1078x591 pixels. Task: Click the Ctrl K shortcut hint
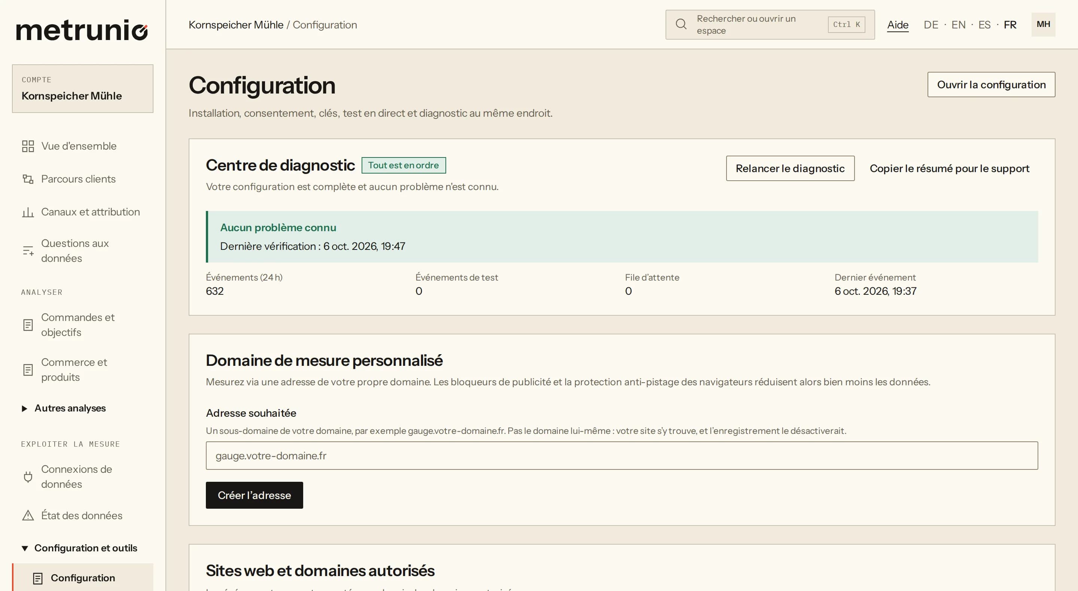tap(846, 25)
